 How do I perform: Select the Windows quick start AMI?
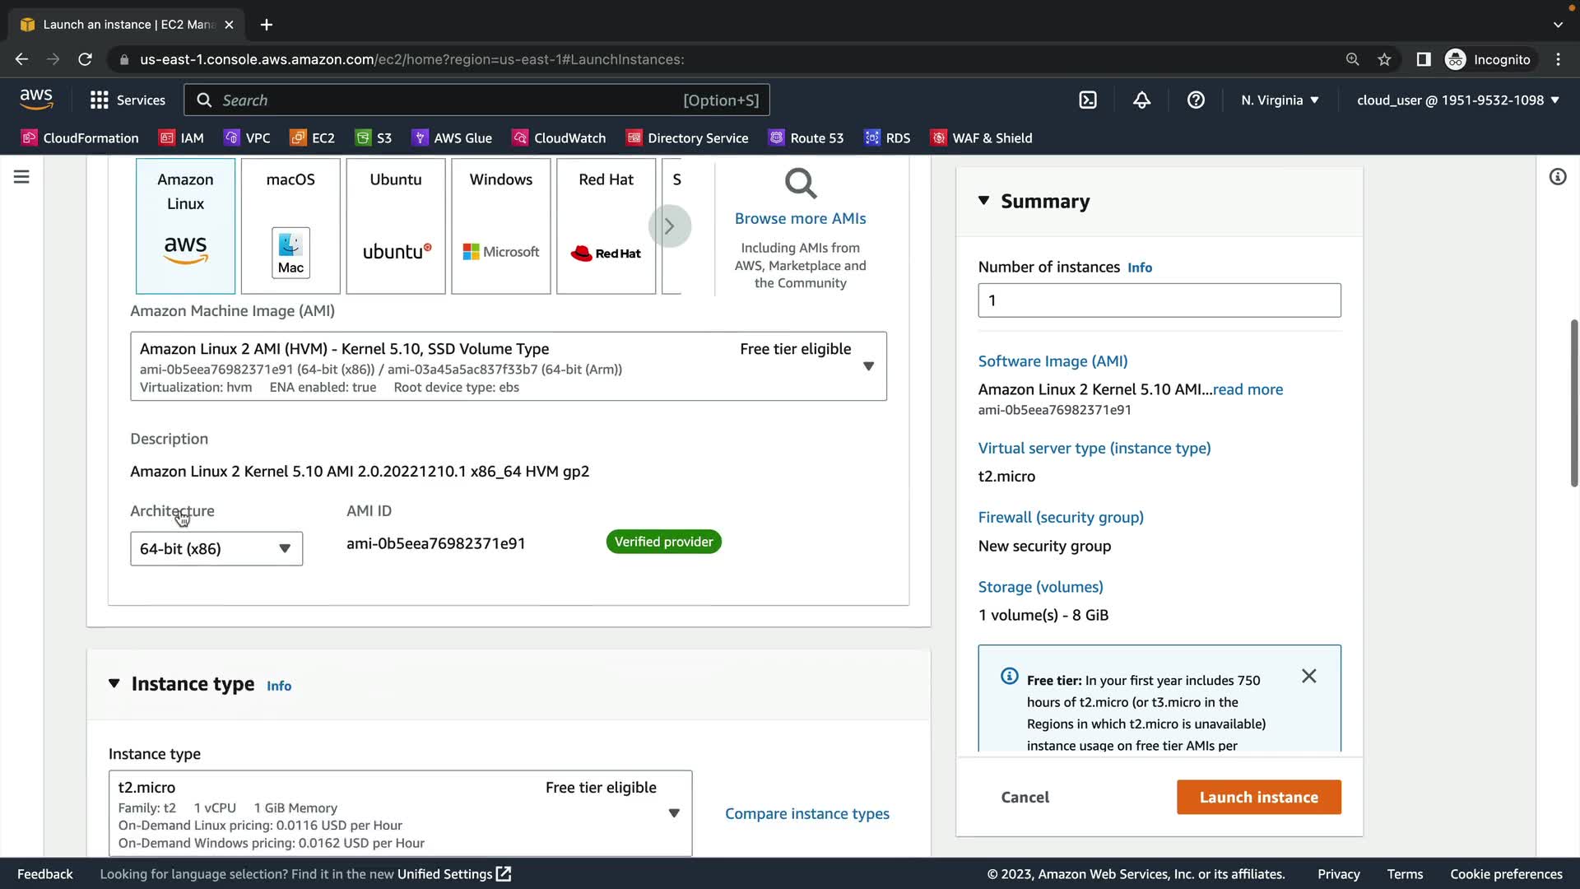coord(500,226)
